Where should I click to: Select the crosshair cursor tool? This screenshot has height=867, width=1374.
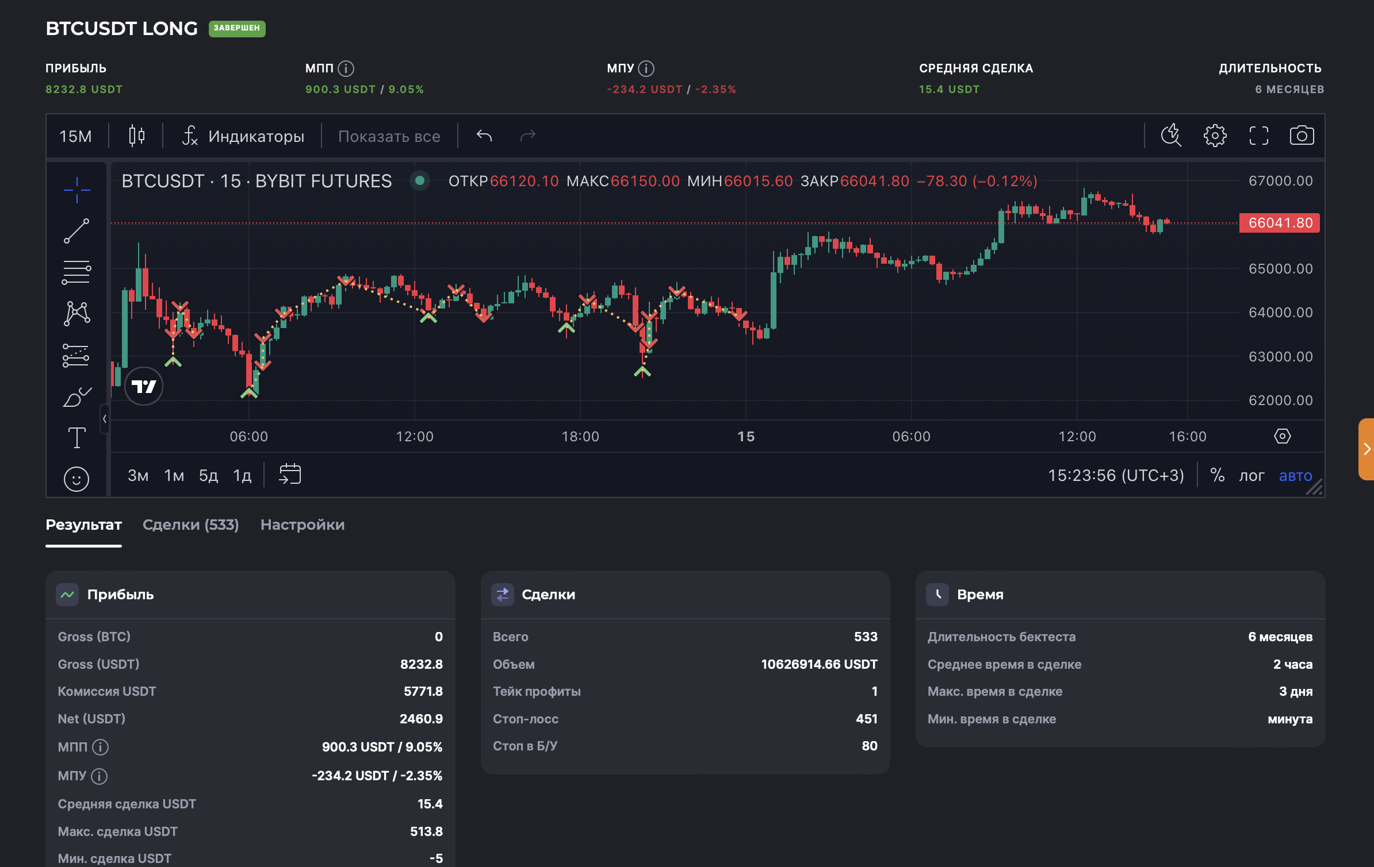pyautogui.click(x=77, y=191)
